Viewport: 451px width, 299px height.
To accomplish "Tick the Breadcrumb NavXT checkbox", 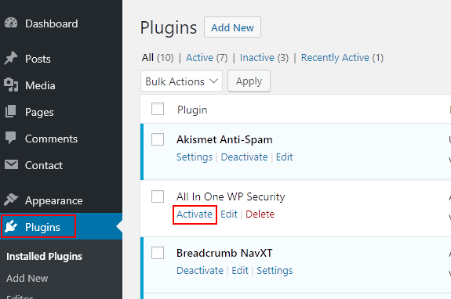I will point(158,253).
